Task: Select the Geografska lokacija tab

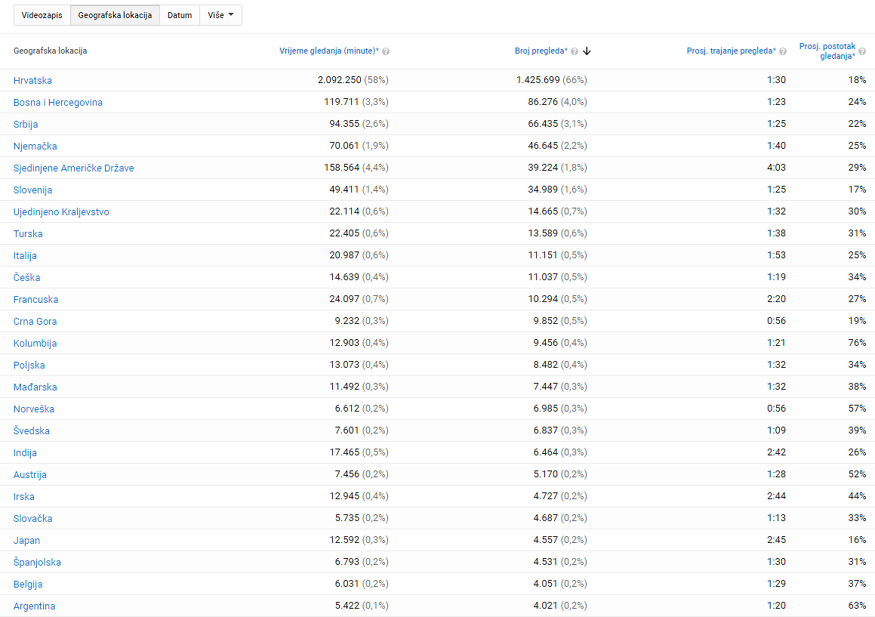Action: tap(115, 15)
